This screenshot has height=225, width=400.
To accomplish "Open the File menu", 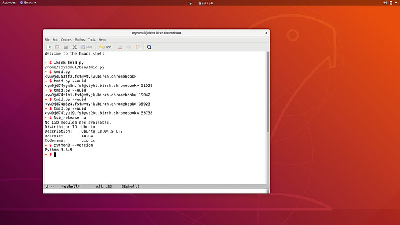I will click(47, 40).
